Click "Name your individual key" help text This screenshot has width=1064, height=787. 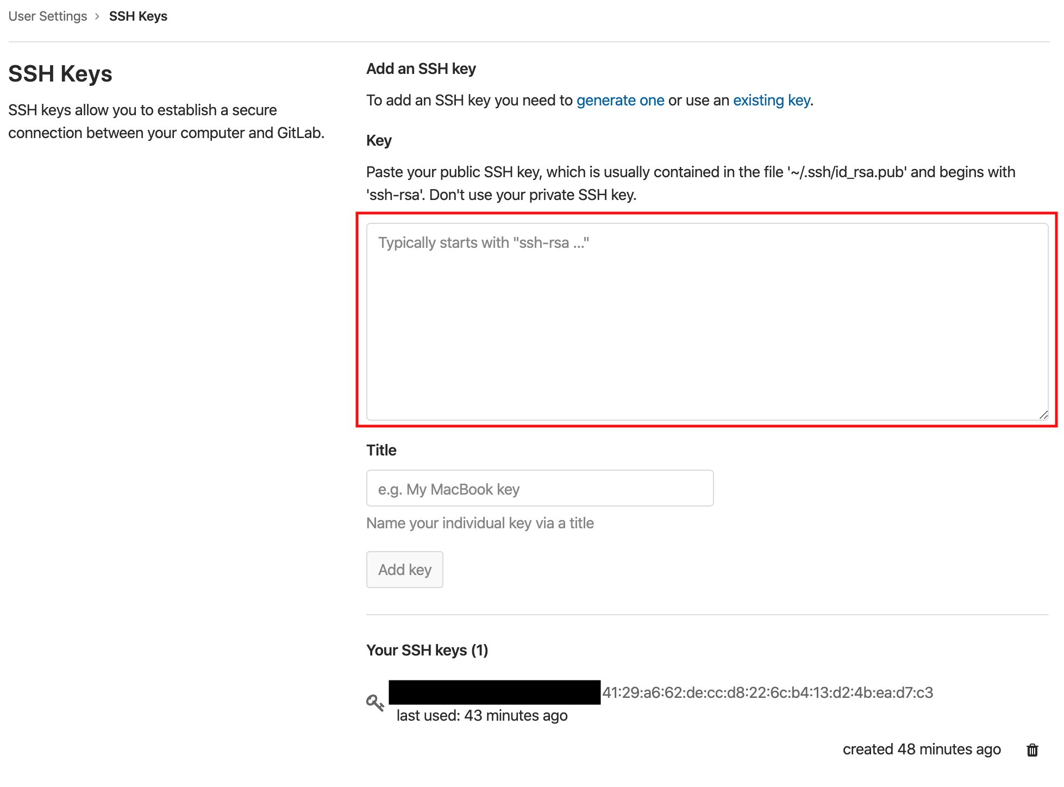click(480, 523)
